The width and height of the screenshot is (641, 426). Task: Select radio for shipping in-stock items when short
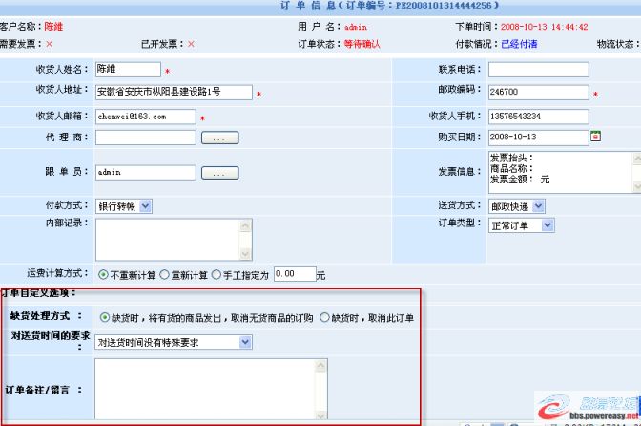point(105,318)
